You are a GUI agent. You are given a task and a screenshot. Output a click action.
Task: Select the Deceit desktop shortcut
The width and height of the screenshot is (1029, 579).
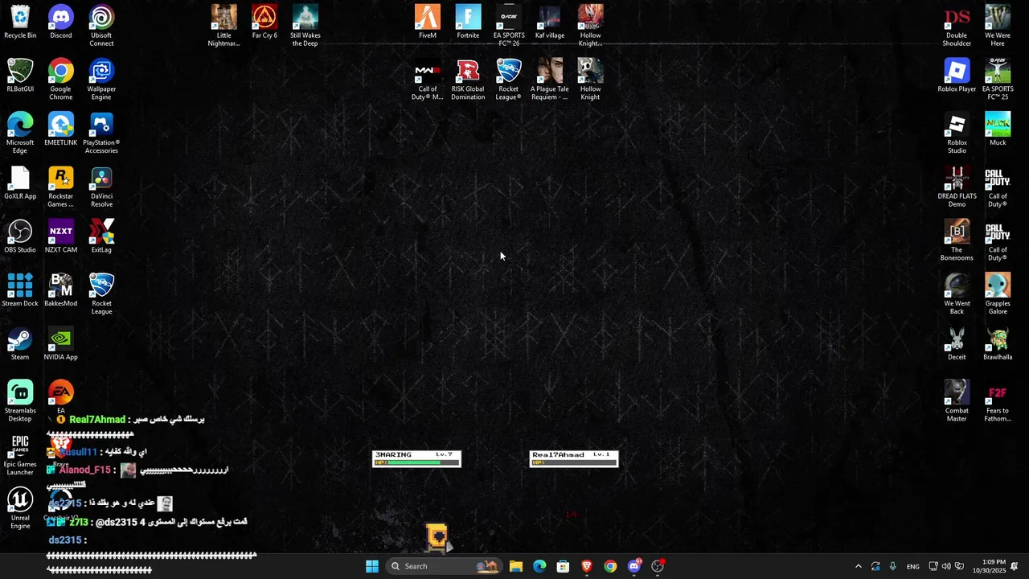point(957,344)
